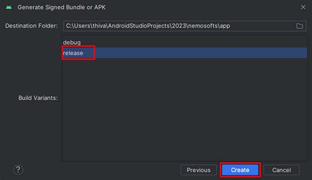This screenshot has width=312, height=180.
Task: Click 'nemosofts' in the destination path
Action: pyautogui.click(x=203, y=26)
